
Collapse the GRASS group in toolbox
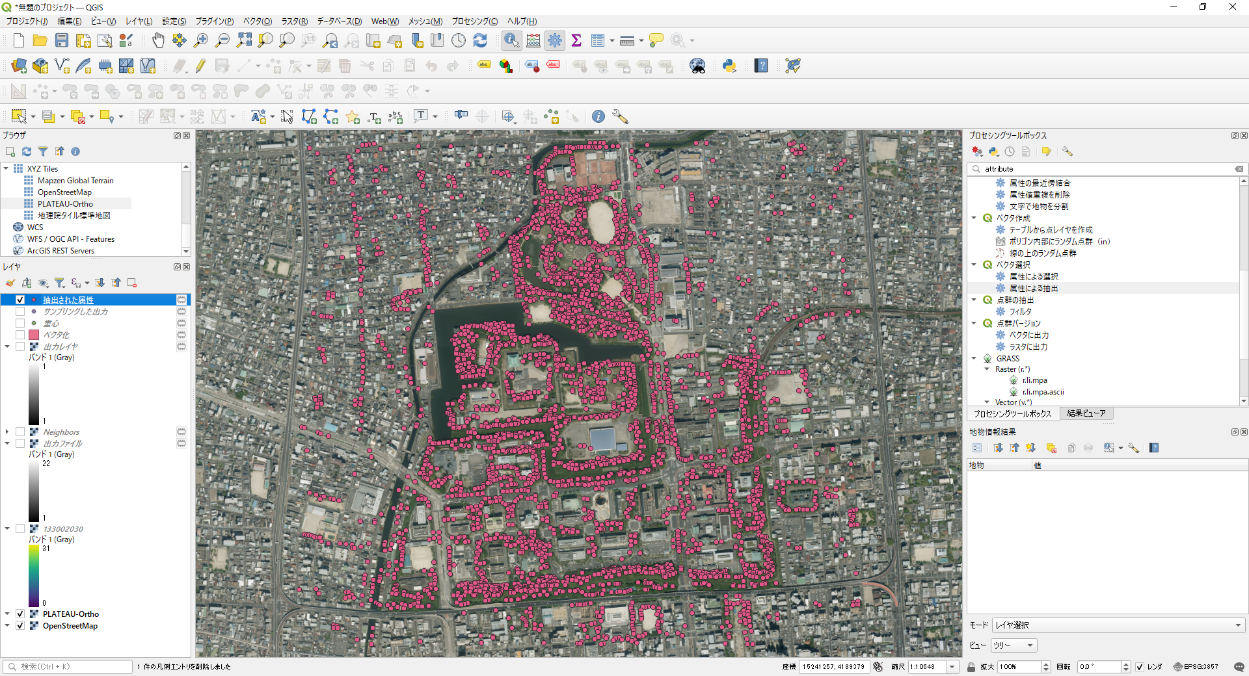point(974,358)
